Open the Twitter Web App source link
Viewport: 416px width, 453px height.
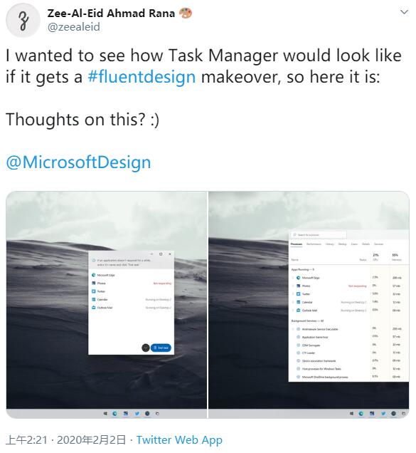(x=179, y=440)
